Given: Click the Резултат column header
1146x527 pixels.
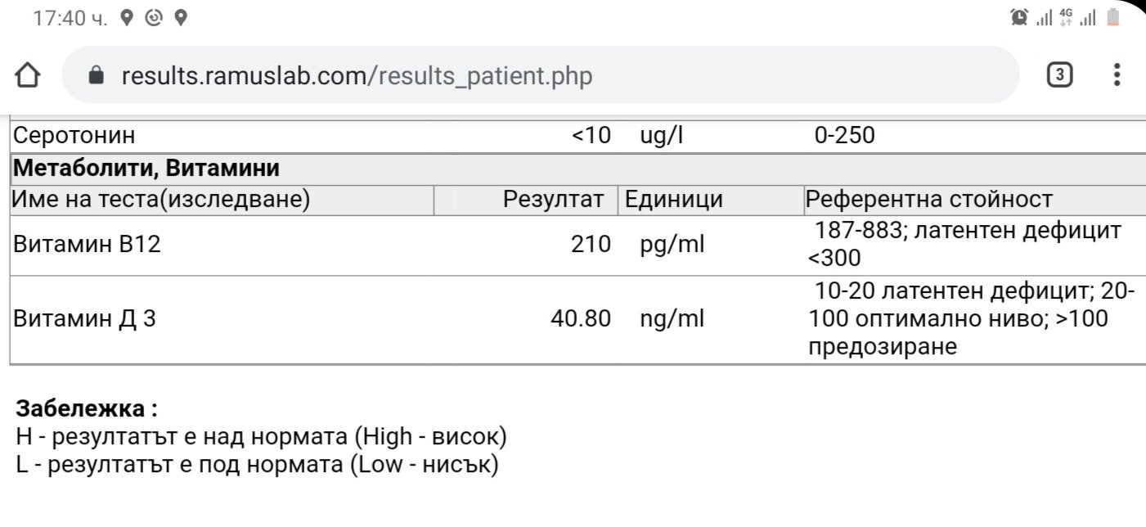Looking at the screenshot, I should (554, 200).
